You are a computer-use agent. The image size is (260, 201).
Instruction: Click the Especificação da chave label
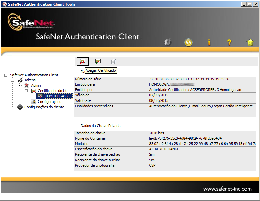93,149
